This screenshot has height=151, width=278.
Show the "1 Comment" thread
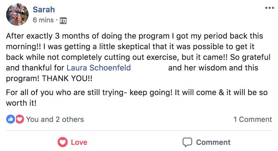coord(253,119)
